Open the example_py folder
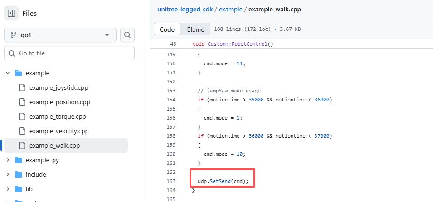The image size is (433, 202). [x=42, y=160]
